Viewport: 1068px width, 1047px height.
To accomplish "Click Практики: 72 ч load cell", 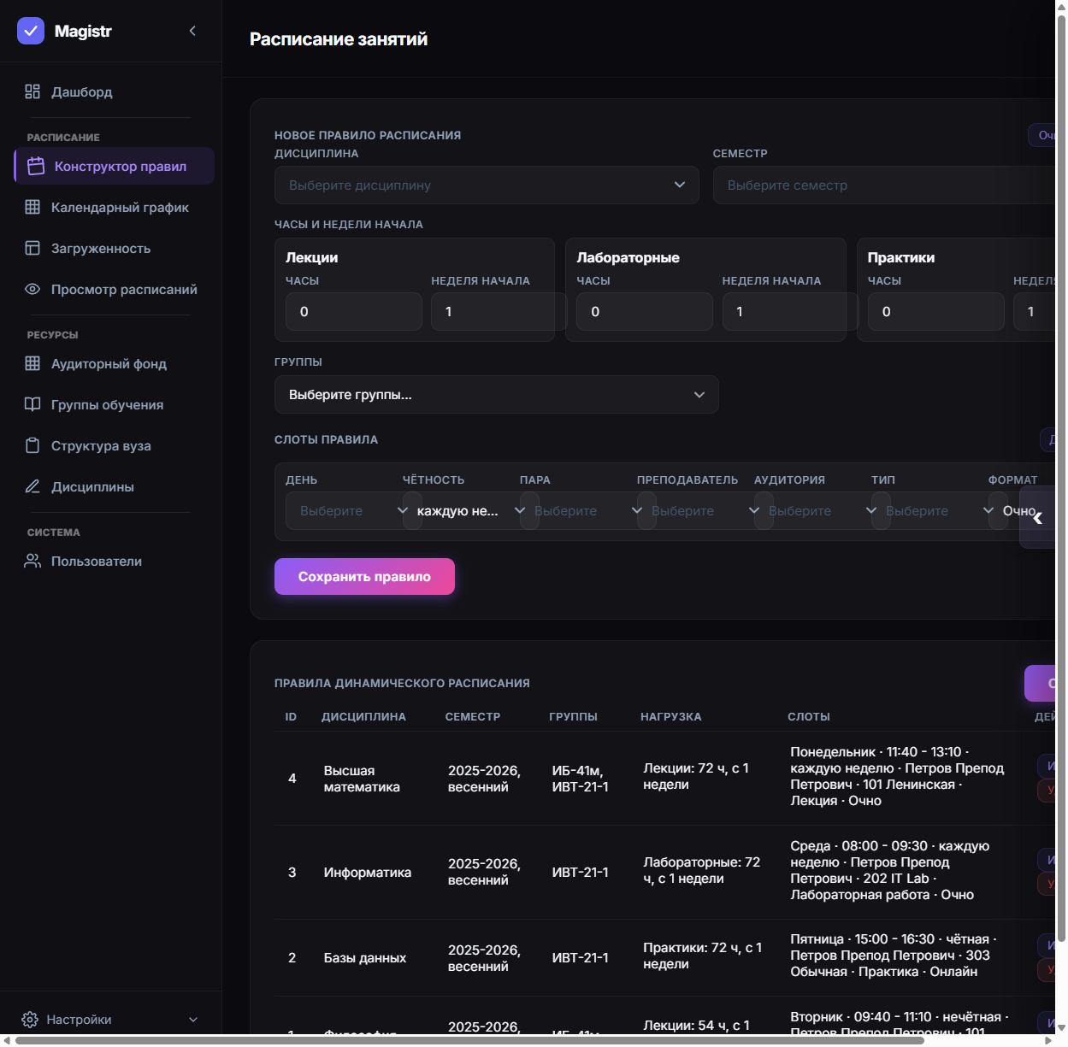I will tap(703, 956).
